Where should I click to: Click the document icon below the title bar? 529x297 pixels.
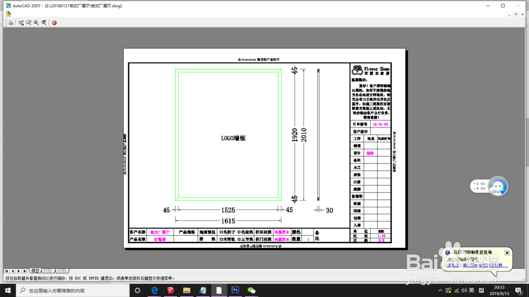point(8,14)
